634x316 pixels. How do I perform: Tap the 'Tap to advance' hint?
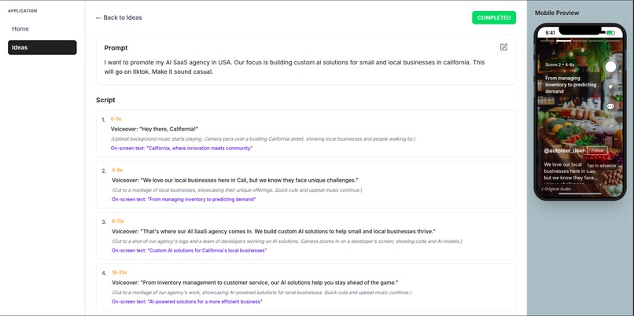coord(601,166)
